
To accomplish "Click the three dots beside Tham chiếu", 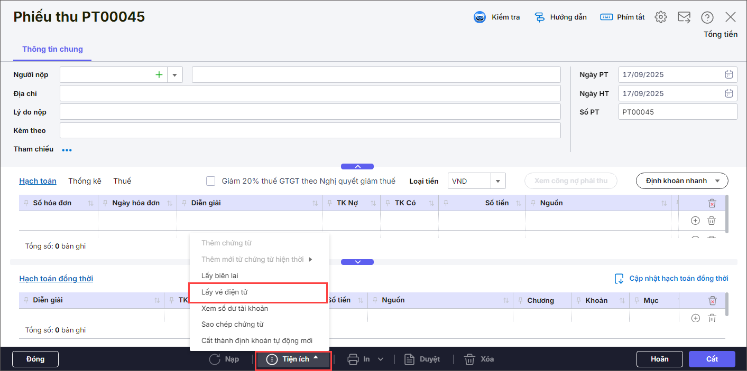I will pos(67,150).
